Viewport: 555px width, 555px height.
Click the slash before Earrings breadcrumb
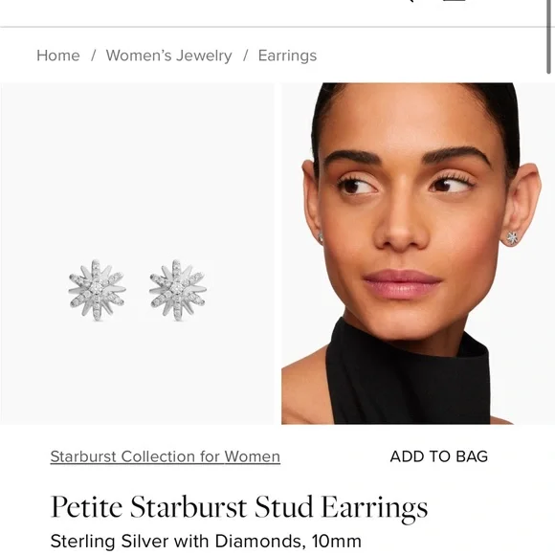245,55
